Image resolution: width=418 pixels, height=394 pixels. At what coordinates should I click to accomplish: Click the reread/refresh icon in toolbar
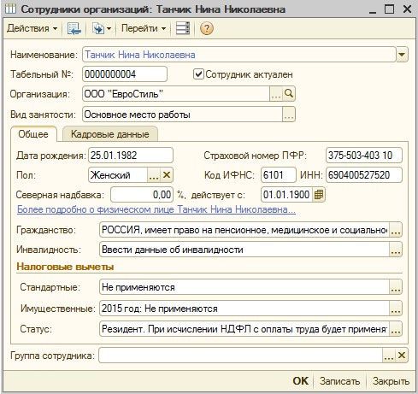[x=74, y=28]
